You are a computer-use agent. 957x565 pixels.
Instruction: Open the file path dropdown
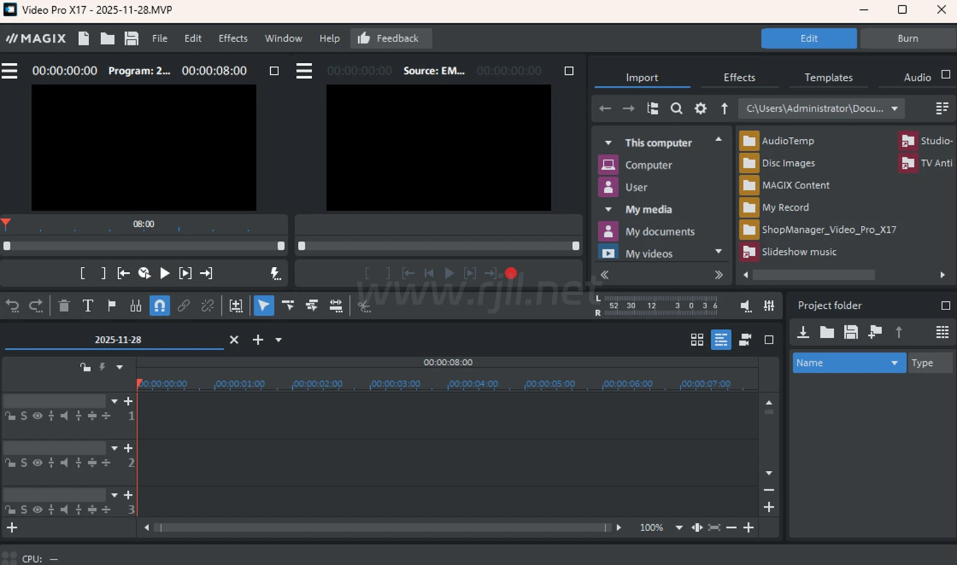point(894,109)
